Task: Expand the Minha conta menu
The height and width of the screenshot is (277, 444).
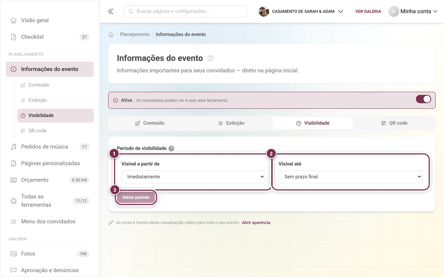Action: [413, 11]
